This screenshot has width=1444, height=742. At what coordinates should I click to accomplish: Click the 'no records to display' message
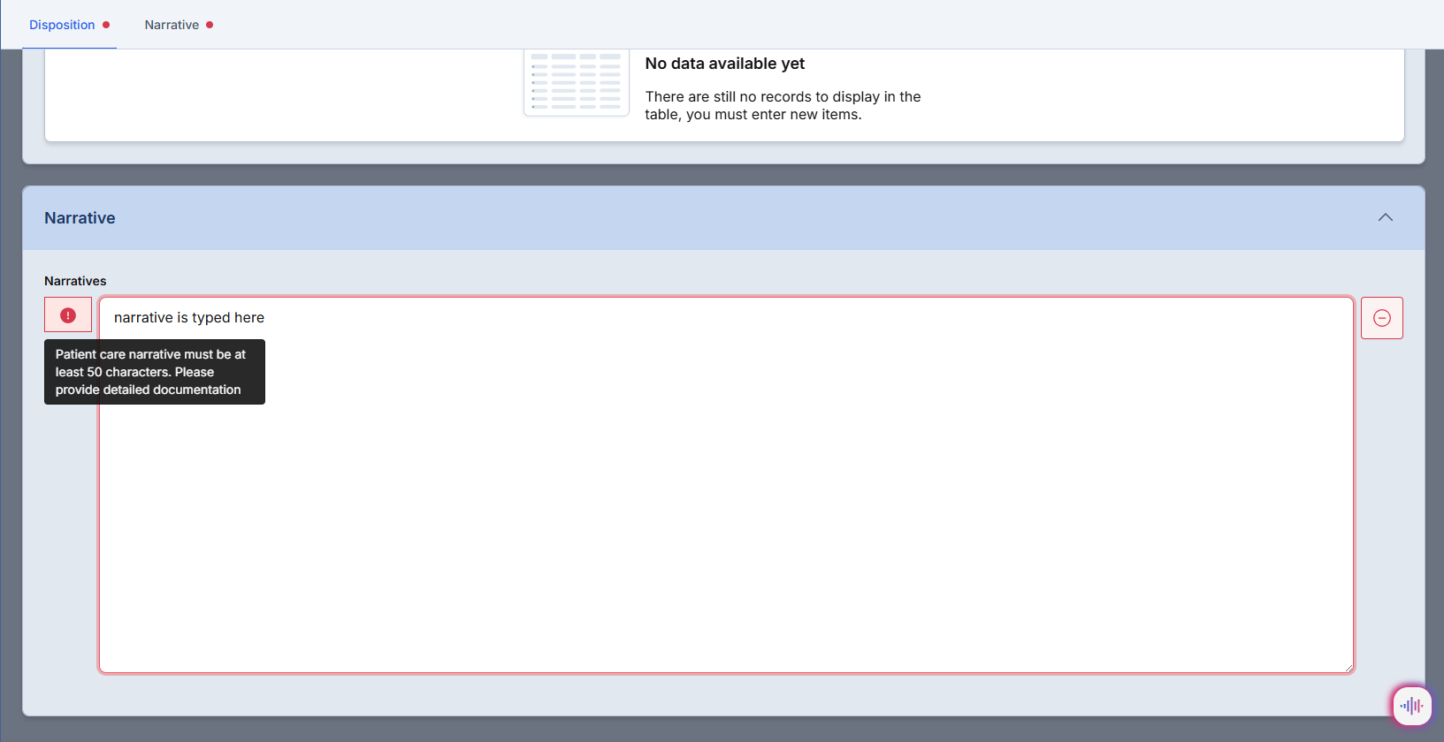(782, 106)
